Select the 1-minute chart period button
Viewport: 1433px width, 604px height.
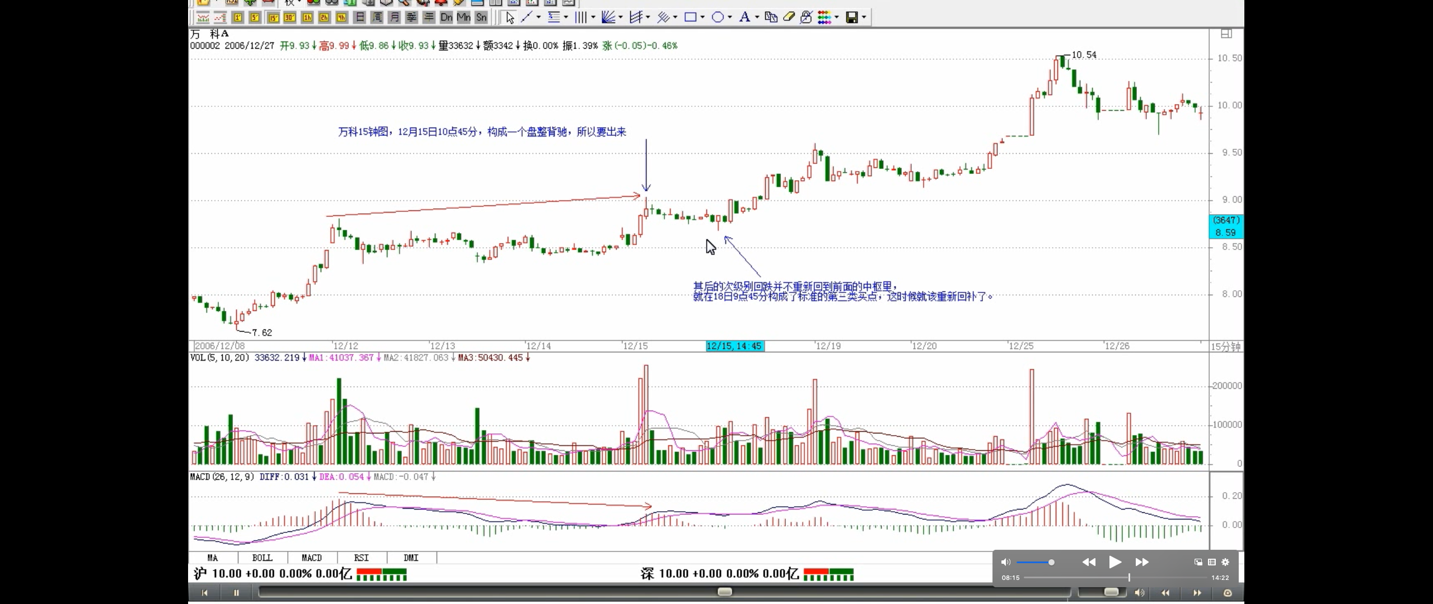coord(238,17)
